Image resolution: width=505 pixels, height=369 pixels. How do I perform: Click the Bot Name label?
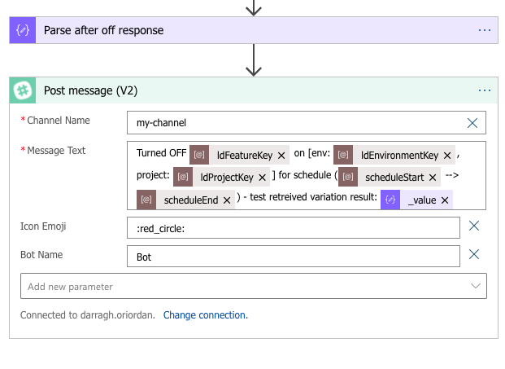[41, 255]
